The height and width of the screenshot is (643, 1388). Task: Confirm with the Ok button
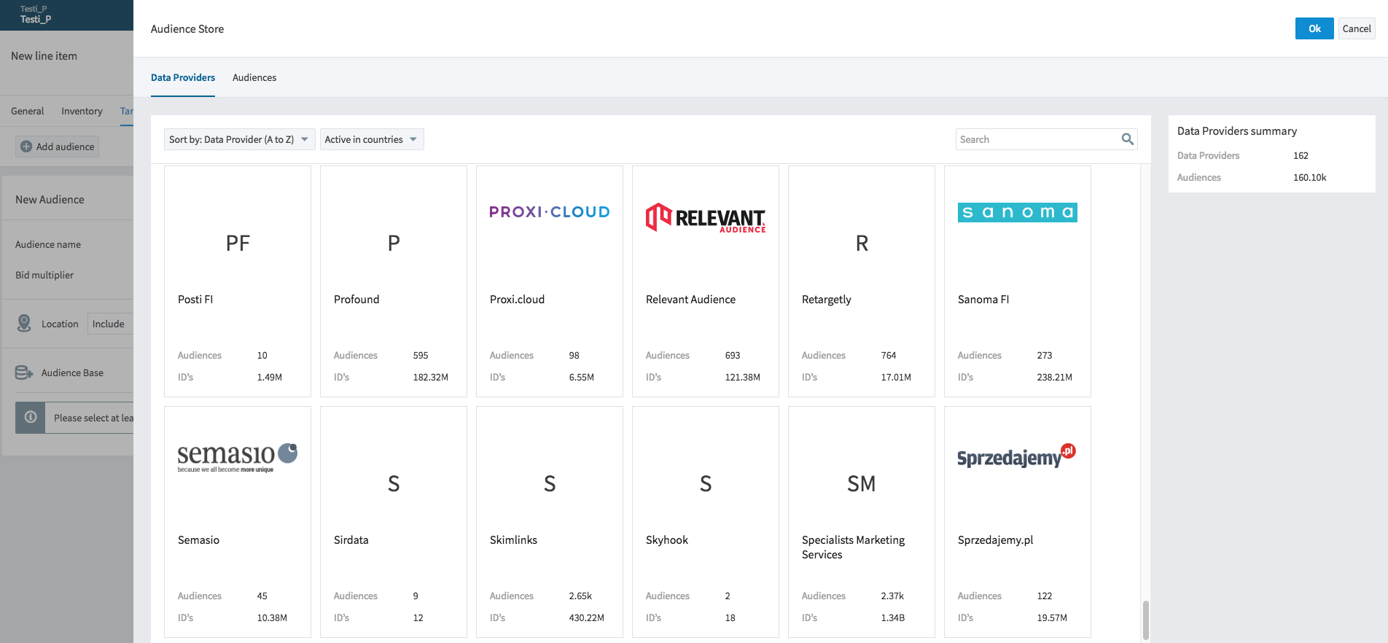(1314, 28)
